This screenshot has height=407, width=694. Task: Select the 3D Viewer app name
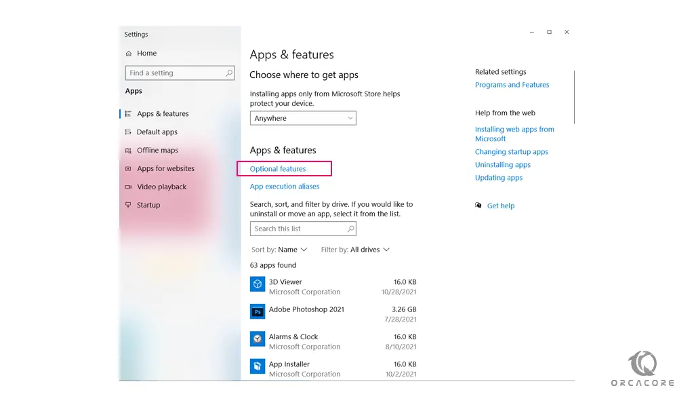pos(285,282)
